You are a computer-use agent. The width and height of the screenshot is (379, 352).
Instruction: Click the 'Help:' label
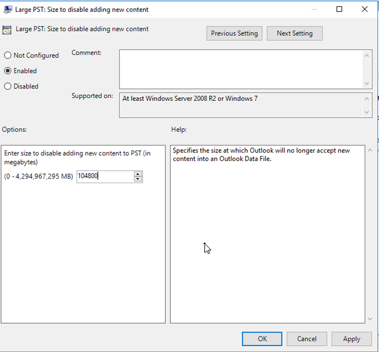point(179,130)
